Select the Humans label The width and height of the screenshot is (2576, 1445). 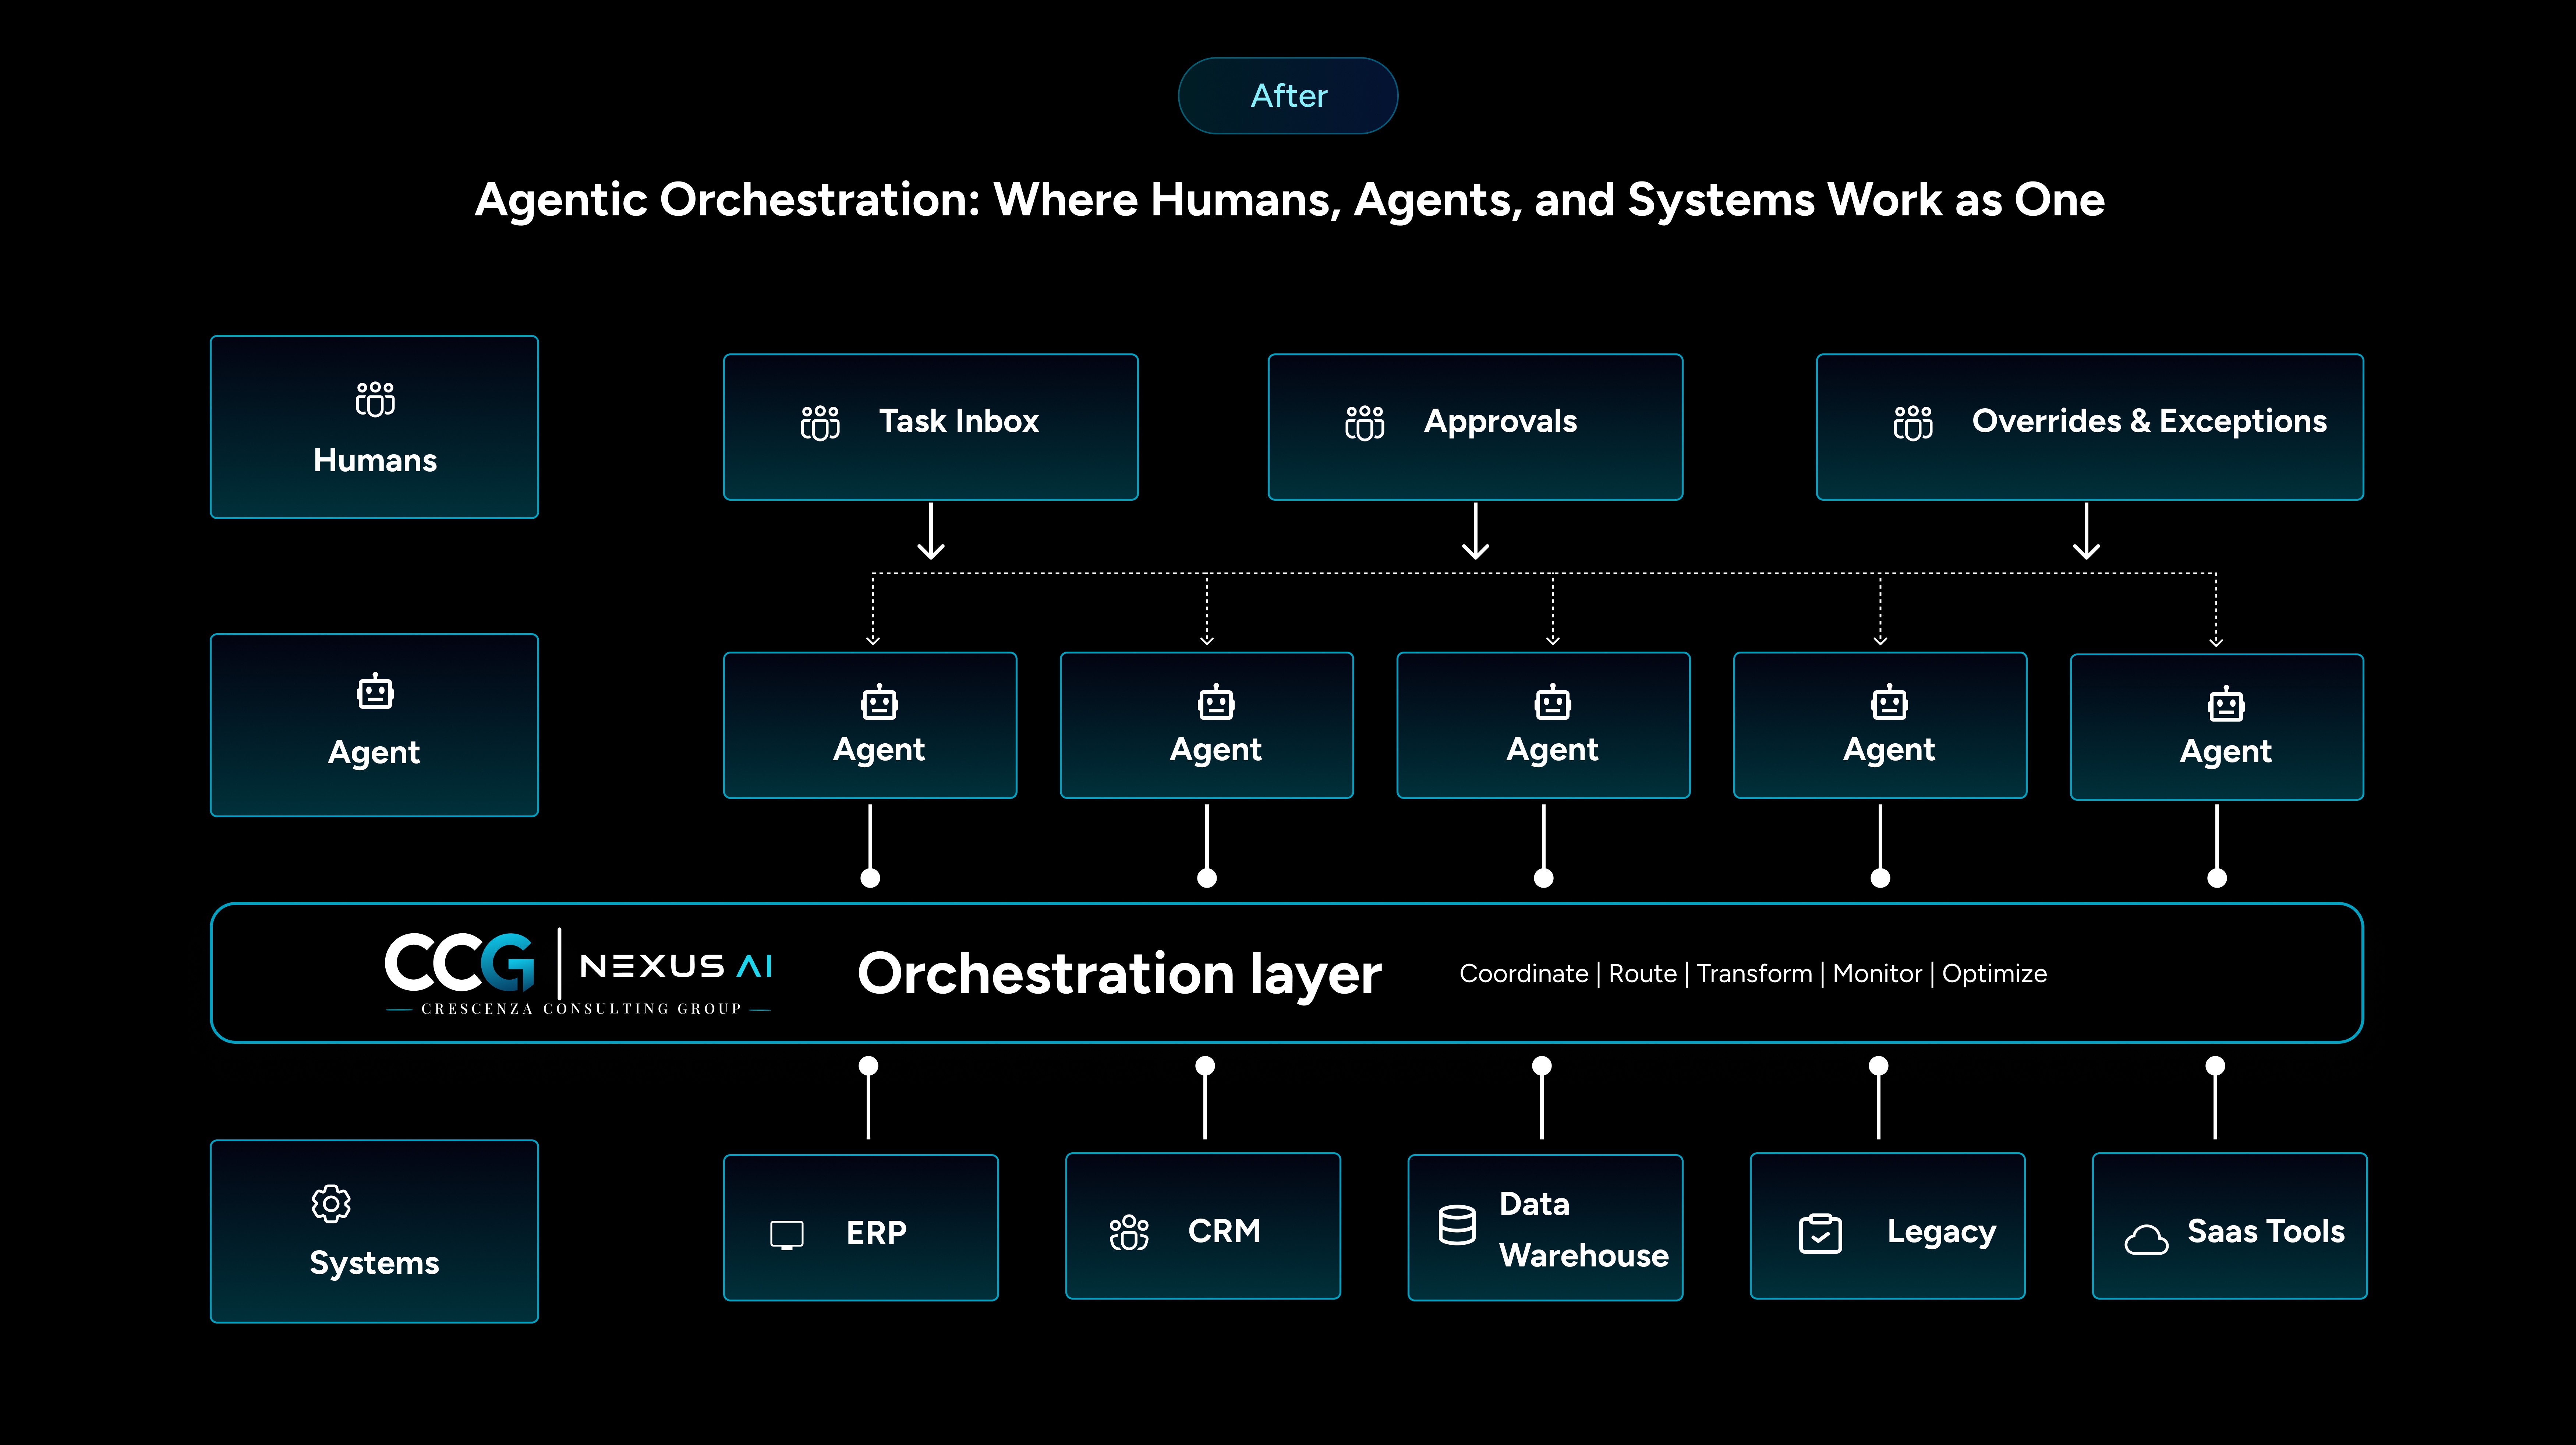point(375,460)
